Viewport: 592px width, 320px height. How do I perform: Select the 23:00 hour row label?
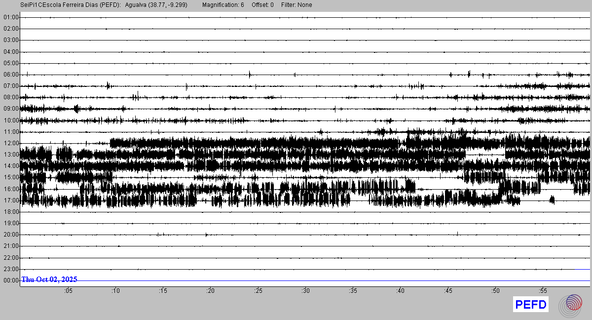pos(11,269)
